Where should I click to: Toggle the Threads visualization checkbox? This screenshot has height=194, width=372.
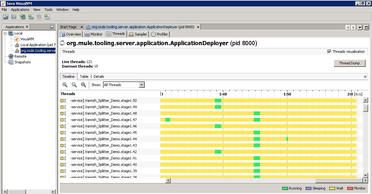[329, 52]
